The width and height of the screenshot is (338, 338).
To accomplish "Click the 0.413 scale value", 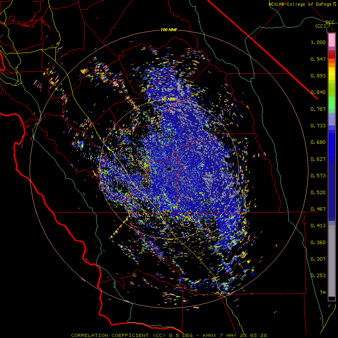I will [318, 226].
